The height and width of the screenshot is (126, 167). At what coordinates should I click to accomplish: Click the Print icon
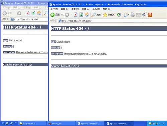click(x=133, y=15)
